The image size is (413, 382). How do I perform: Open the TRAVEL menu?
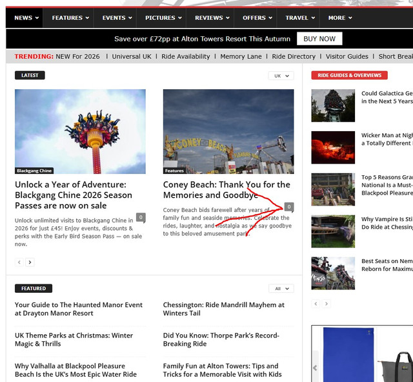click(x=300, y=17)
